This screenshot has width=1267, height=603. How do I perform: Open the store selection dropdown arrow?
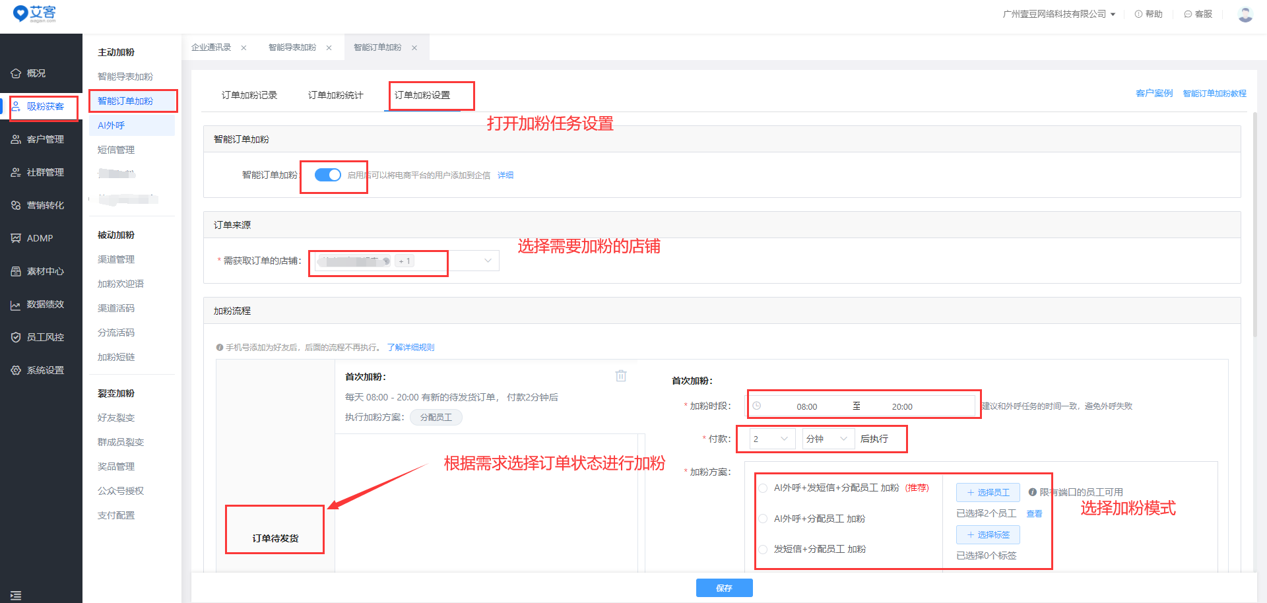tap(488, 261)
